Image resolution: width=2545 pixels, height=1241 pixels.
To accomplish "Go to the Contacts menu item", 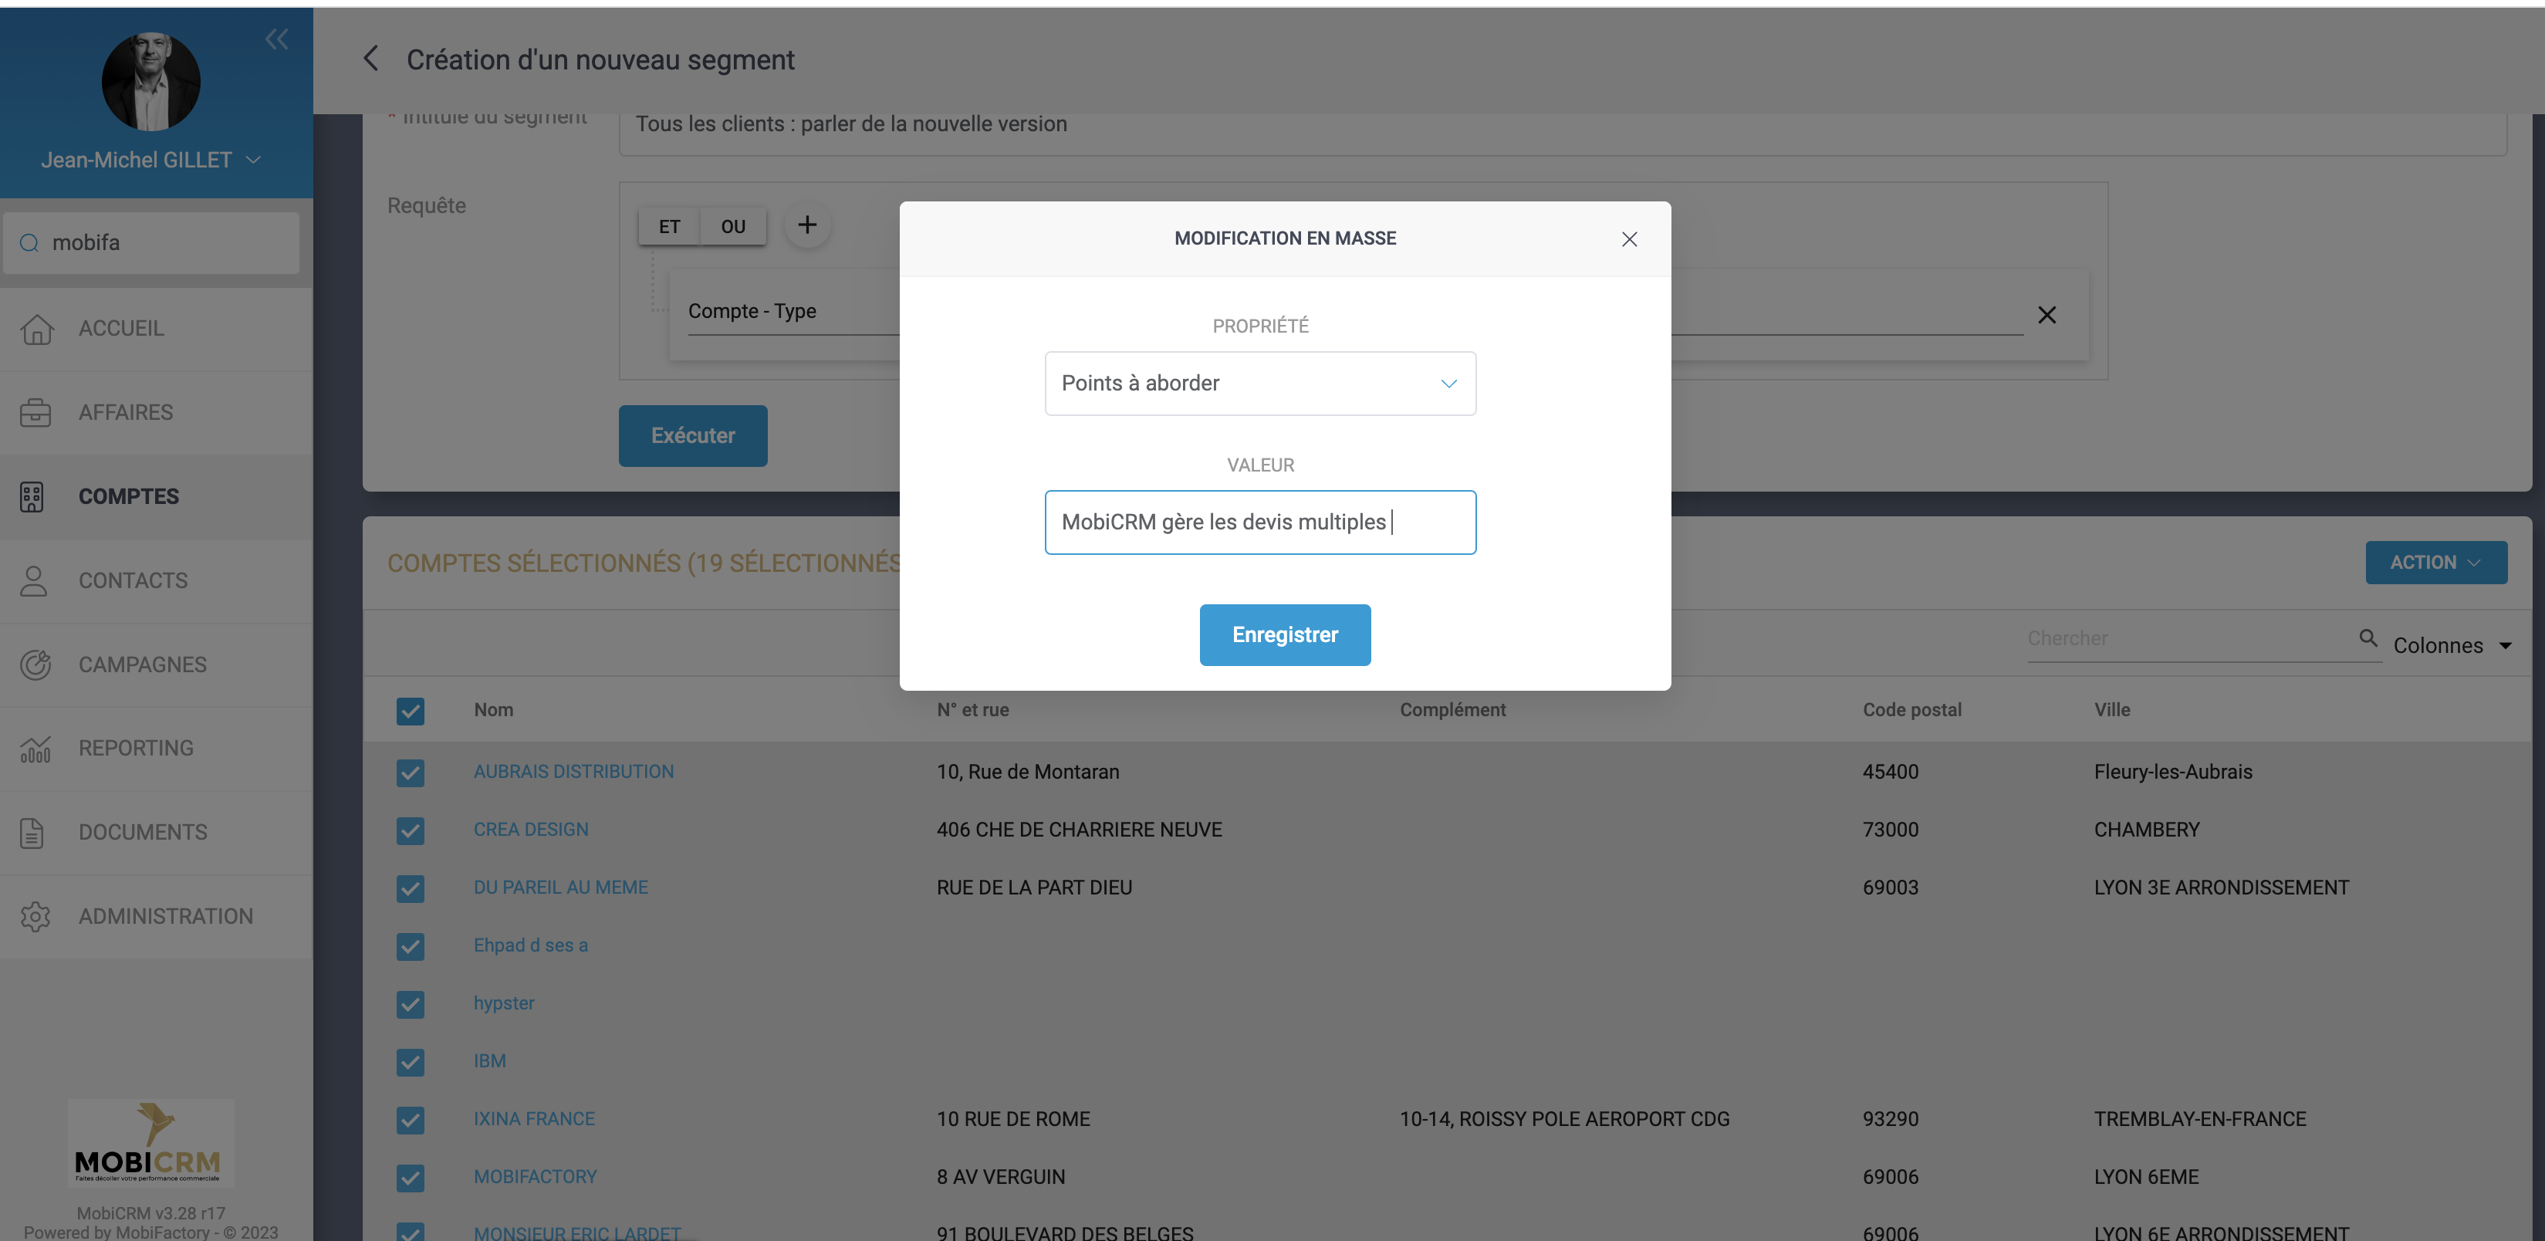I will (133, 580).
